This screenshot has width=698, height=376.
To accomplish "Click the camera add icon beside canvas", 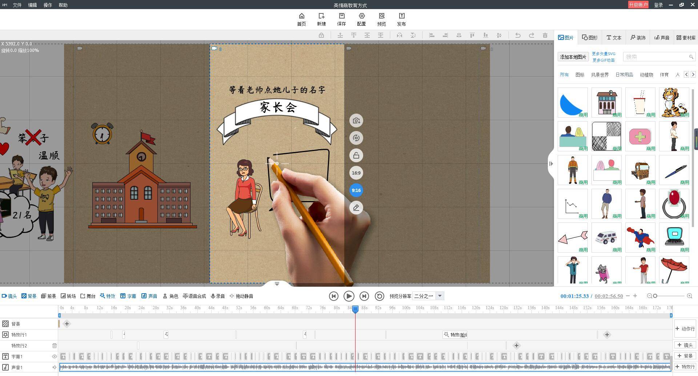I will click(x=356, y=121).
